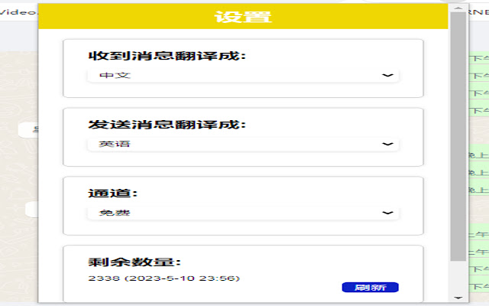The image size is (489, 306).
Task: Click the 发送消息翻译成 section label
Action: pos(167,125)
